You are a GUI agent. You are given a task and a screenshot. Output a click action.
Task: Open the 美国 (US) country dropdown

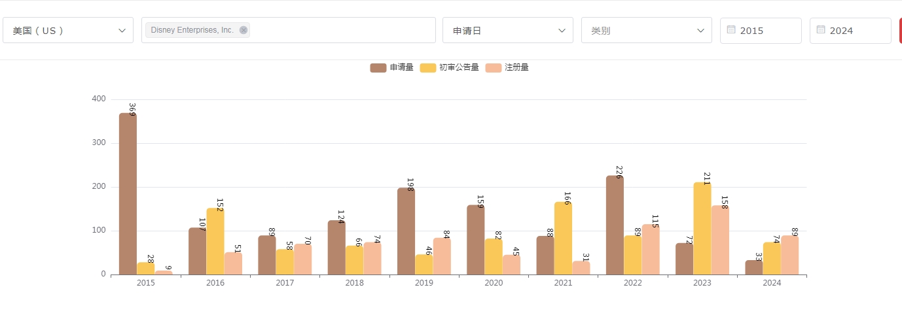tap(68, 30)
